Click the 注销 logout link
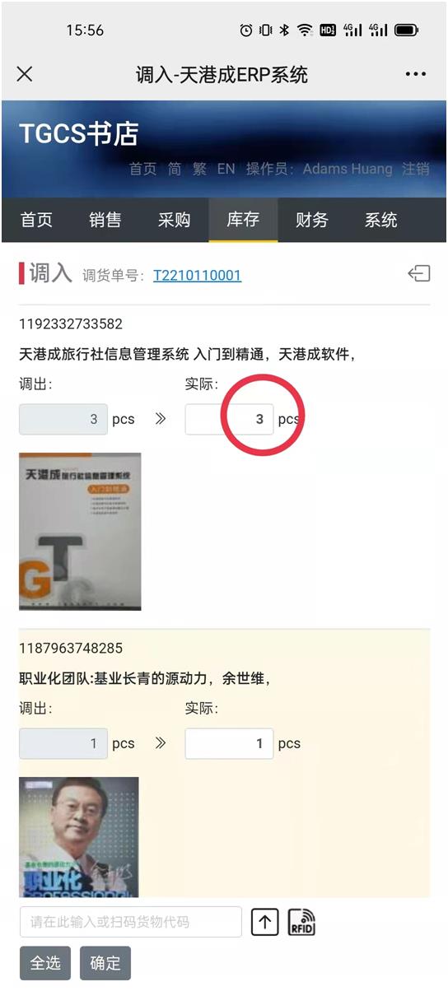The height and width of the screenshot is (991, 448). click(416, 169)
